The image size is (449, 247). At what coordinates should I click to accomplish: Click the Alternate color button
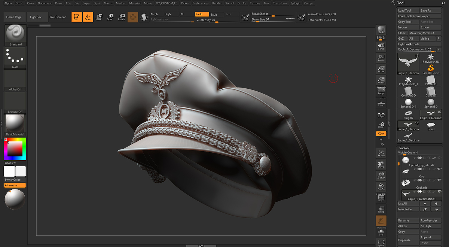pos(15,185)
